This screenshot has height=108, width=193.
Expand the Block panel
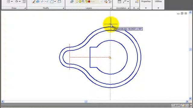point(138,8)
